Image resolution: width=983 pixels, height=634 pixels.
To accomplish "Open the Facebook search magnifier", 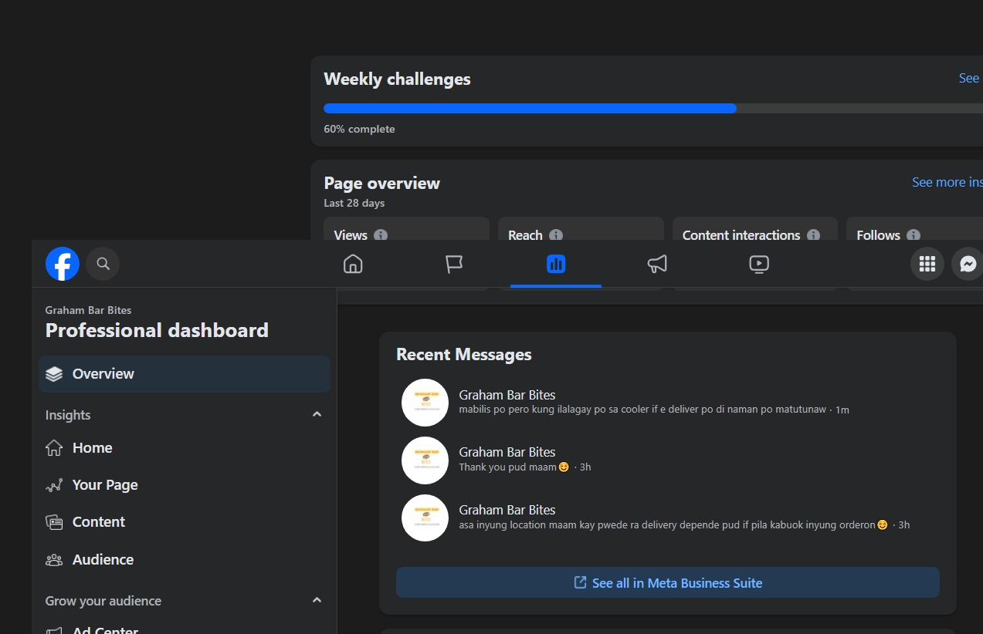I will [x=103, y=264].
